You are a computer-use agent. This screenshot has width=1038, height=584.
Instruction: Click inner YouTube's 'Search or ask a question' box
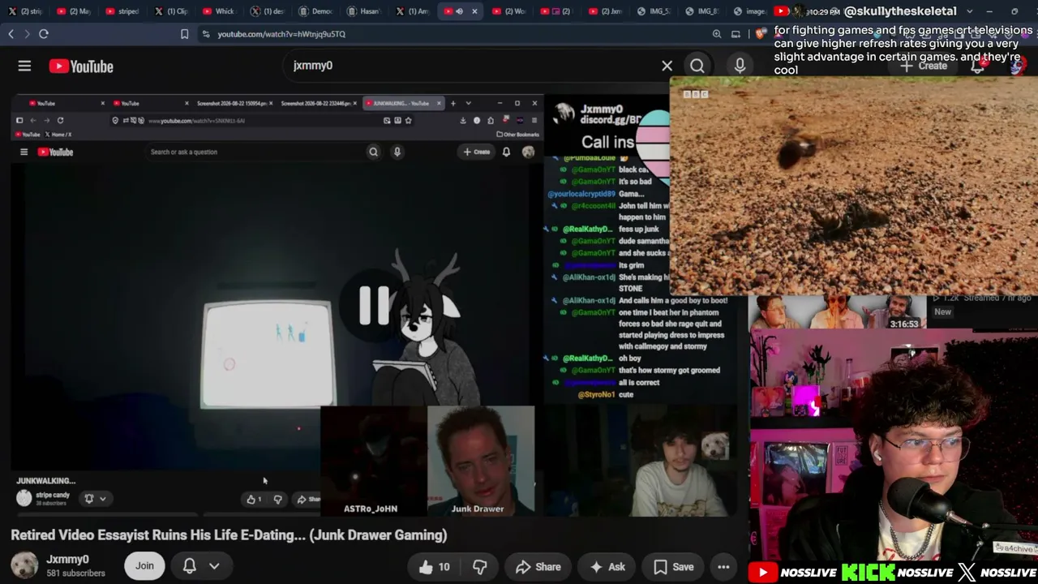pyautogui.click(x=255, y=152)
